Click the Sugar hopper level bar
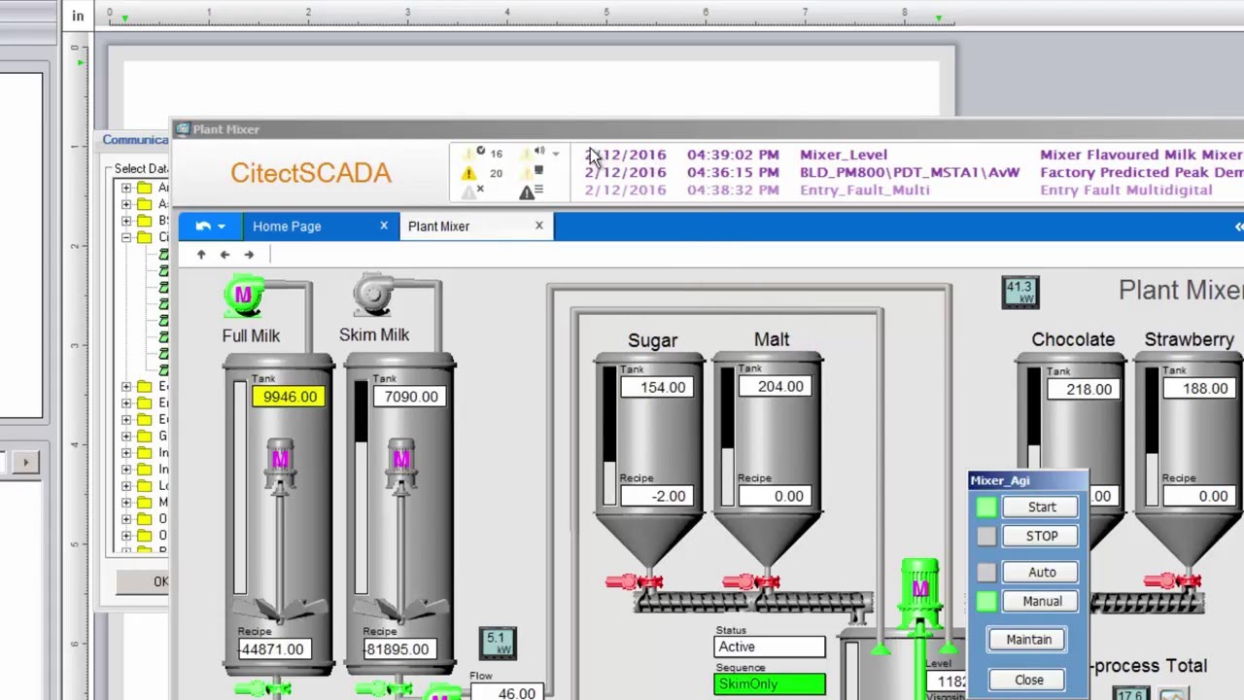This screenshot has height=700, width=1244. (609, 436)
